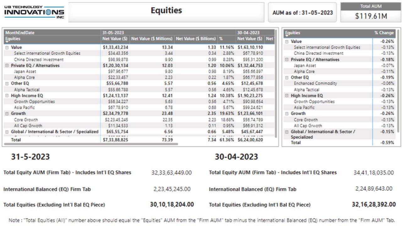The image size is (402, 226).
Task: Collapse Growth group in % Change table
Action: point(287,114)
